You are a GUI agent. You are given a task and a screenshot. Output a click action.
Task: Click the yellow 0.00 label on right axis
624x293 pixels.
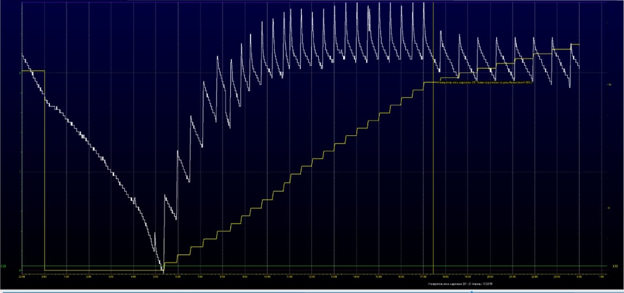(614, 266)
